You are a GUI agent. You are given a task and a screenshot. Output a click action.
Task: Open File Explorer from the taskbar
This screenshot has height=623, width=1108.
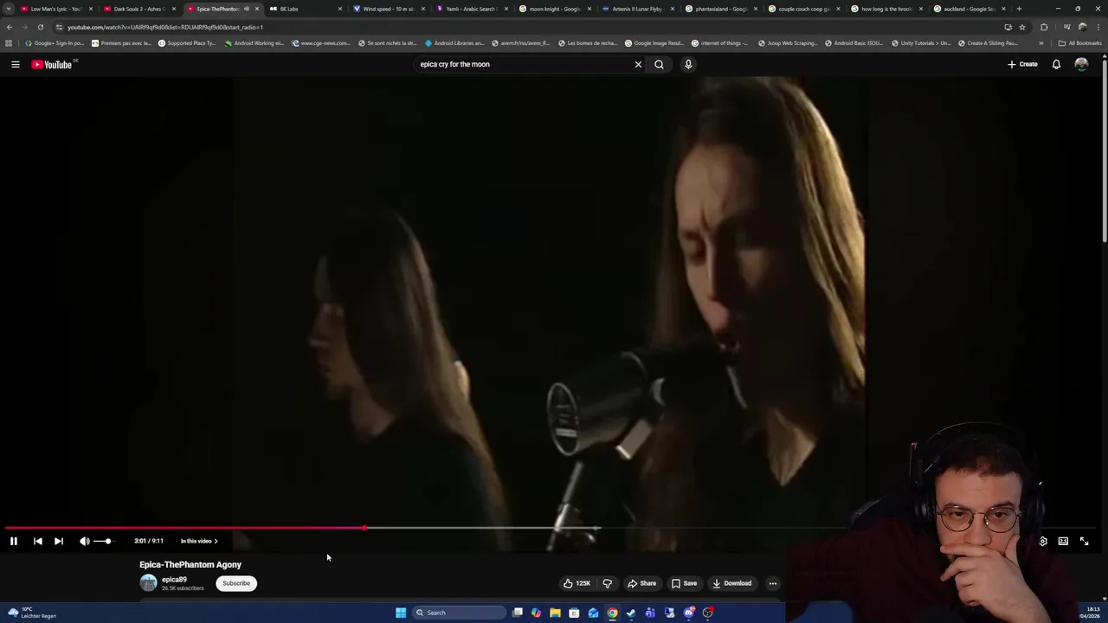[555, 613]
